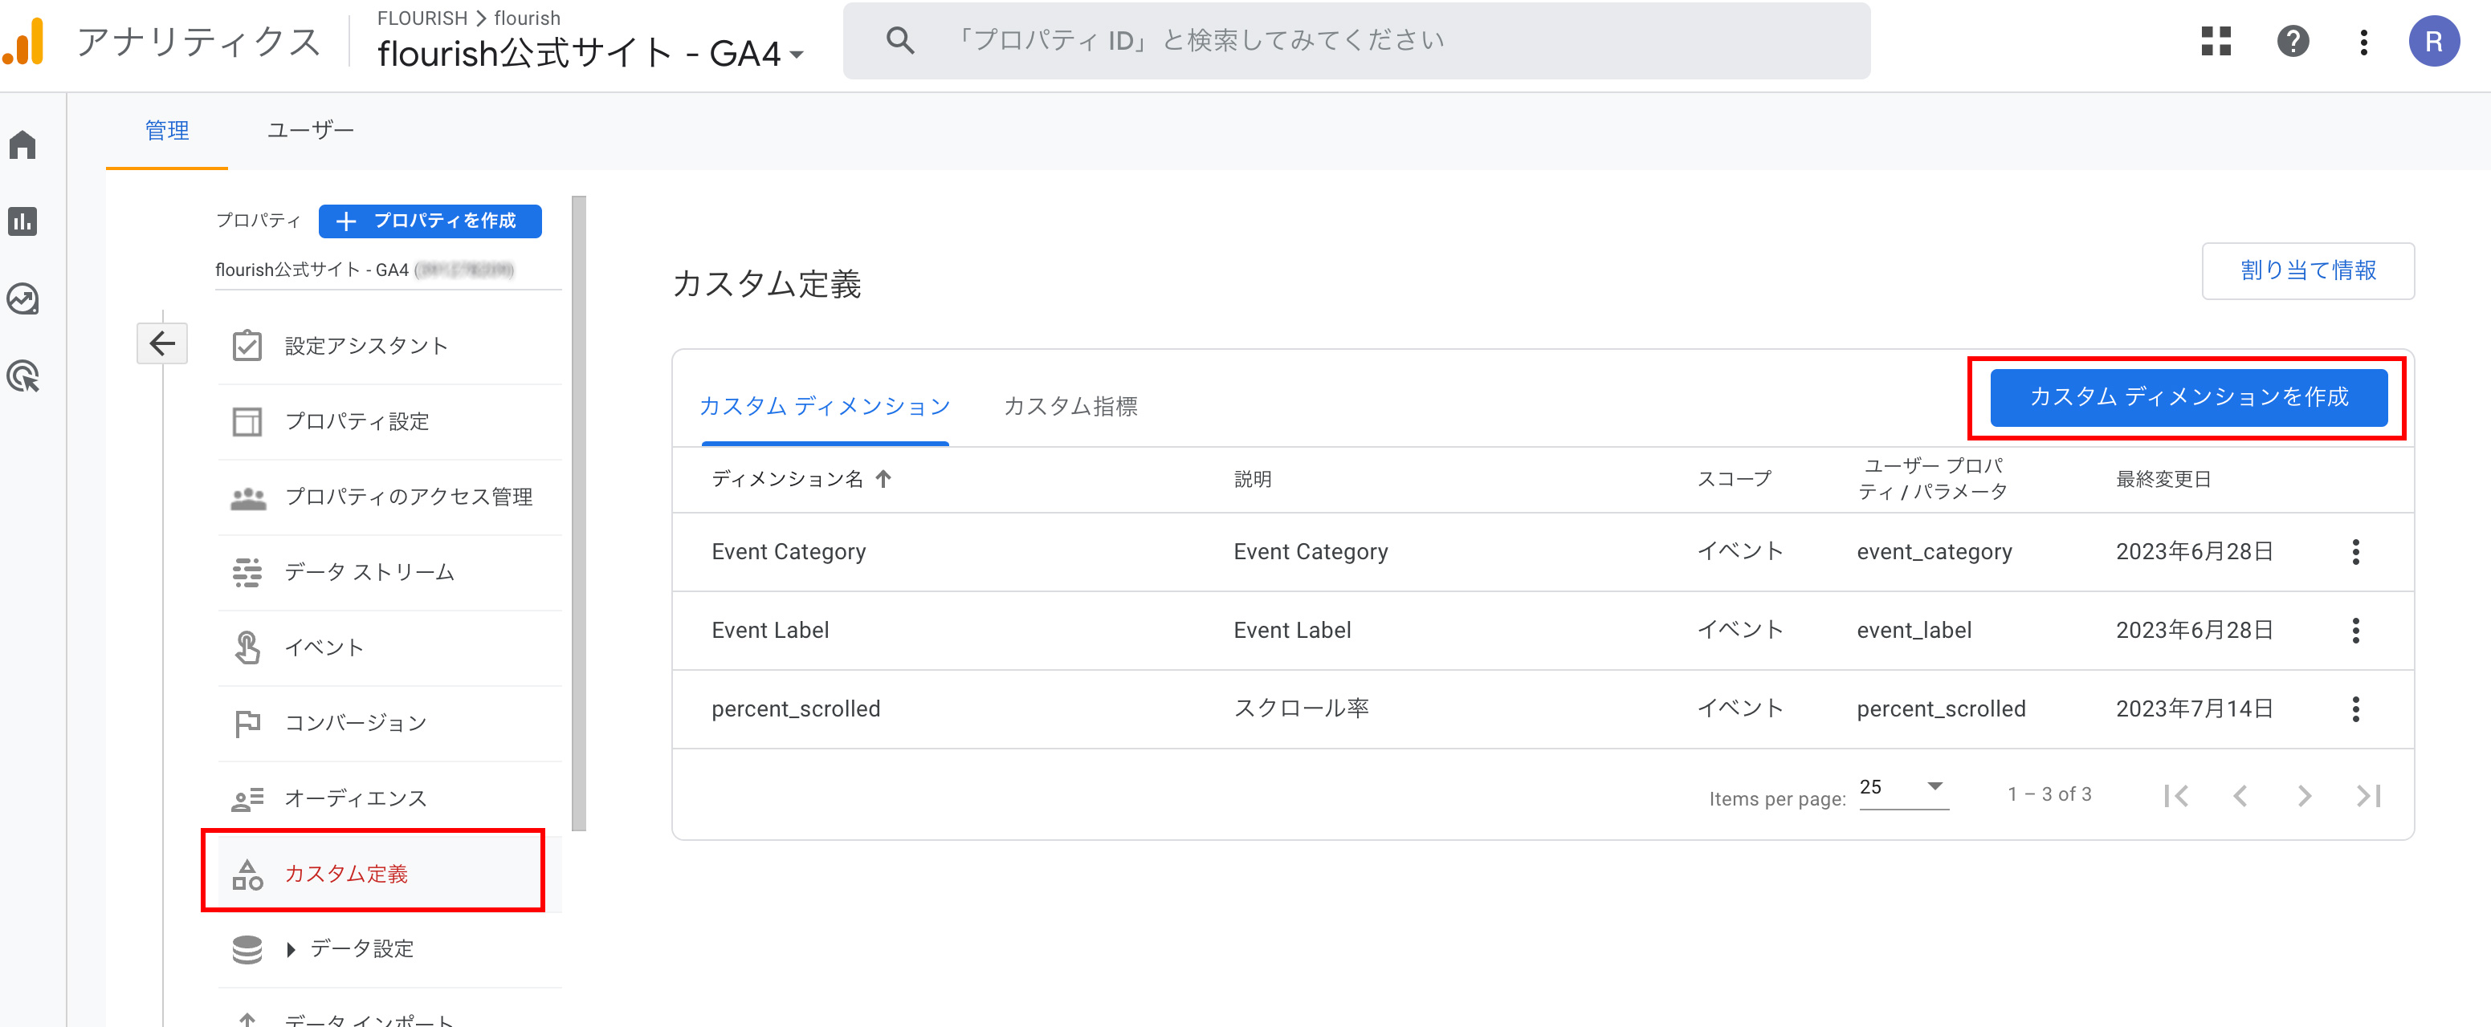The height and width of the screenshot is (1027, 2491).
Task: Click the 最終変更日 column header
Action: [2163, 478]
